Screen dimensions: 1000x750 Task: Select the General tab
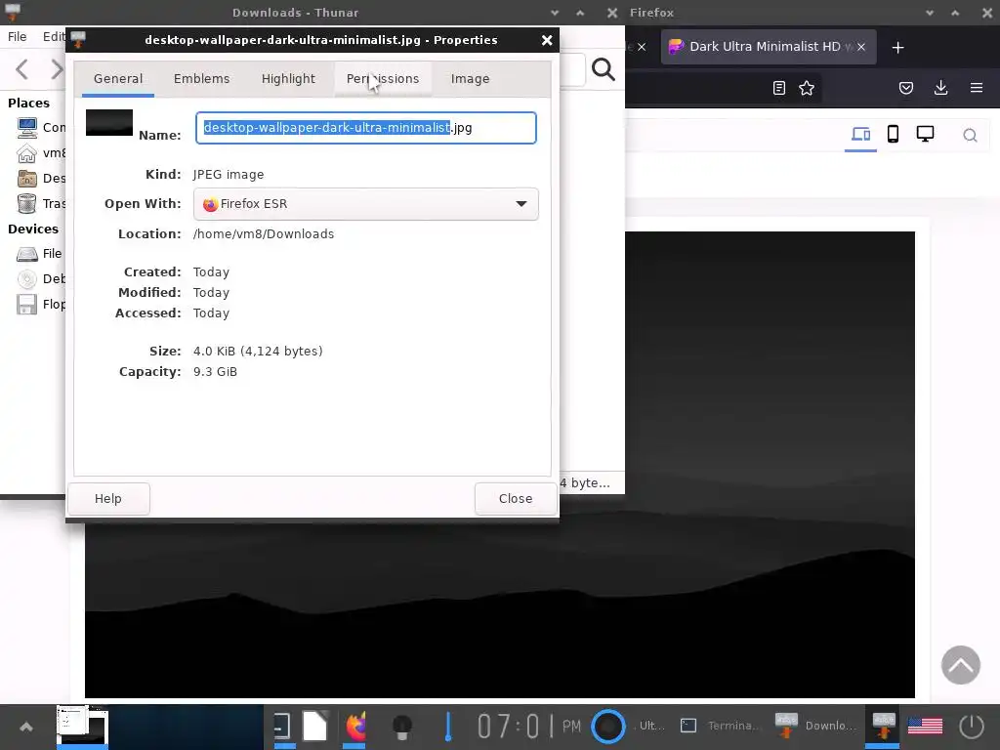point(118,78)
